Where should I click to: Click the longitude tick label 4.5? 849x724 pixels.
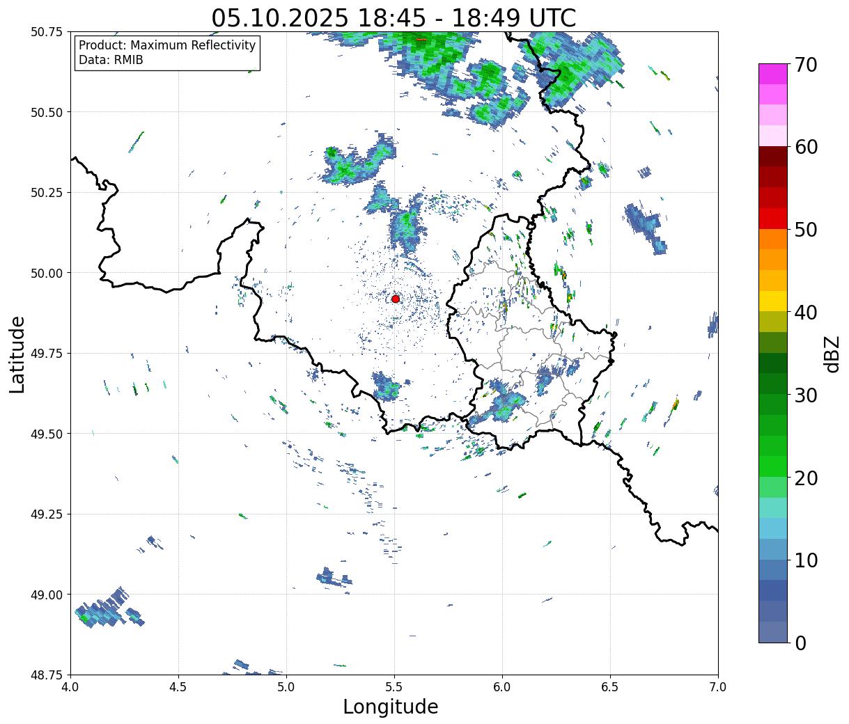coord(178,687)
